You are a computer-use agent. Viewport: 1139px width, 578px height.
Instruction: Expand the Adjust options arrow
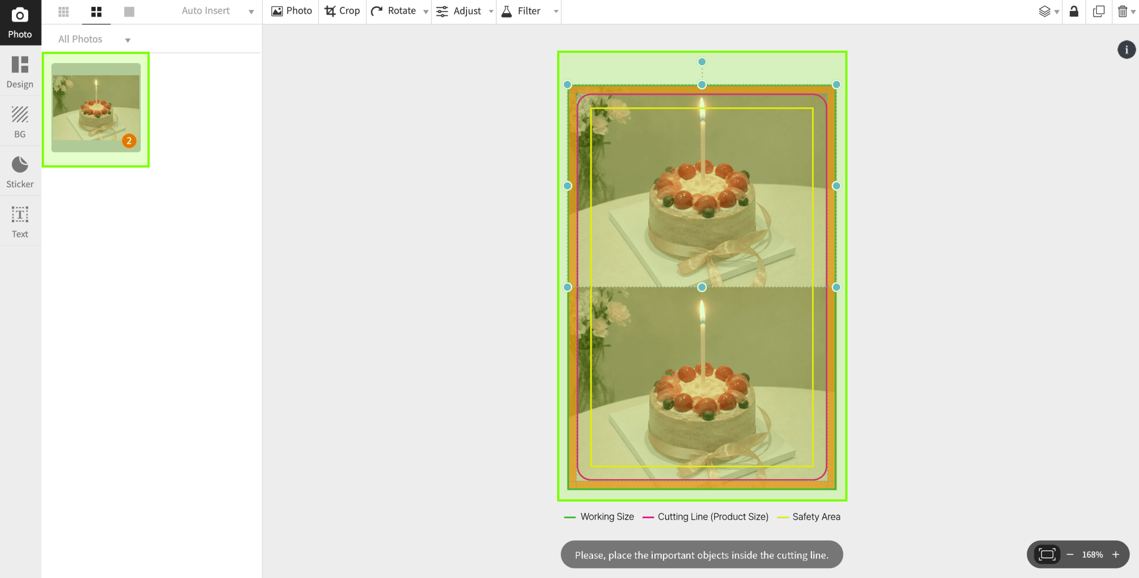point(491,12)
